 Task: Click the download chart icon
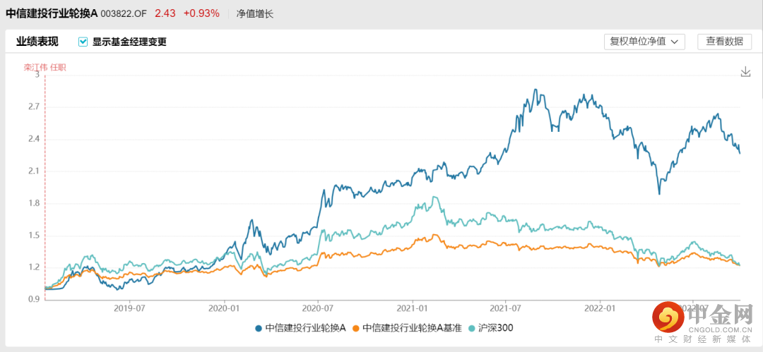tap(745, 72)
